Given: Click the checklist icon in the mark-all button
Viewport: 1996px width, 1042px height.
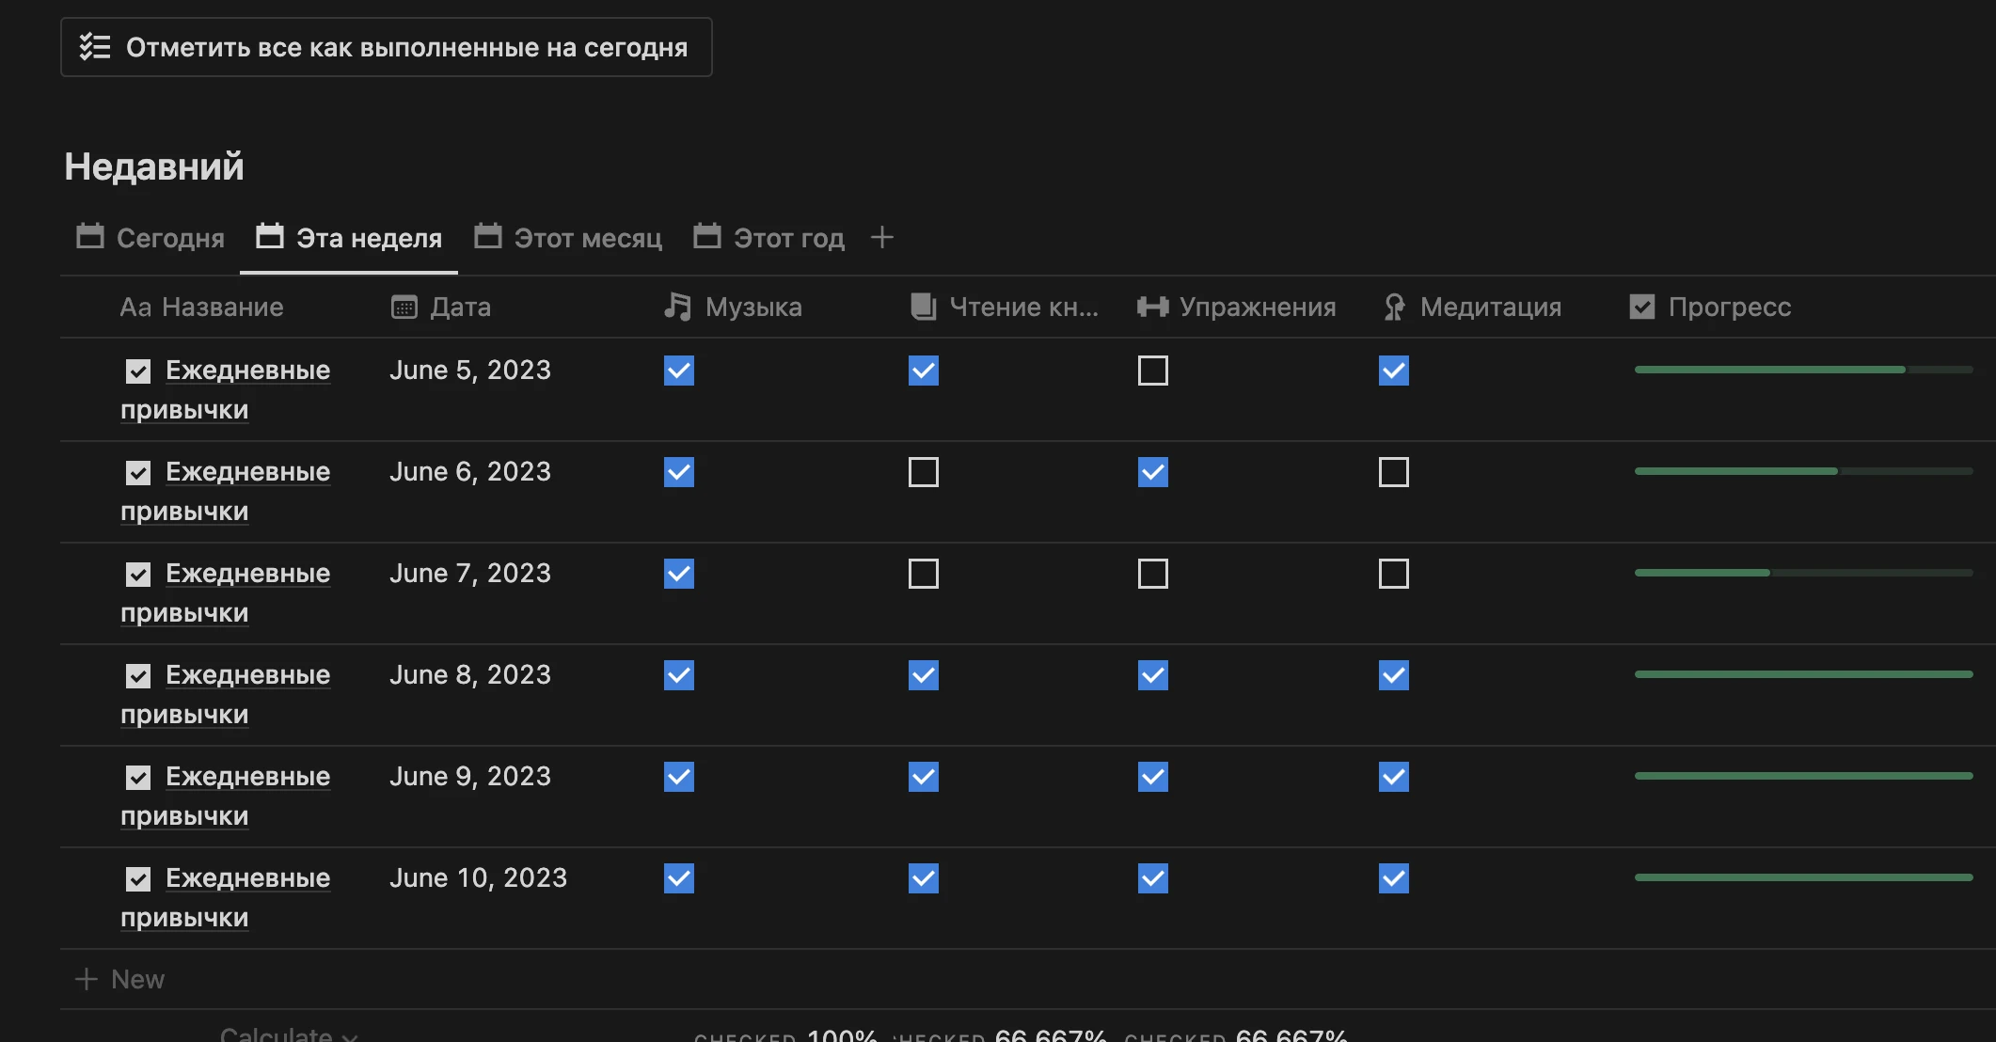Looking at the screenshot, I should (95, 47).
